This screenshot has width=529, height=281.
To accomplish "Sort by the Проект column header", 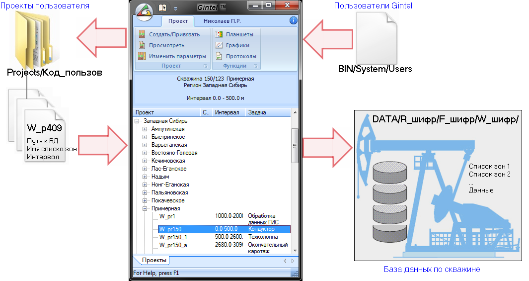I will coord(167,112).
